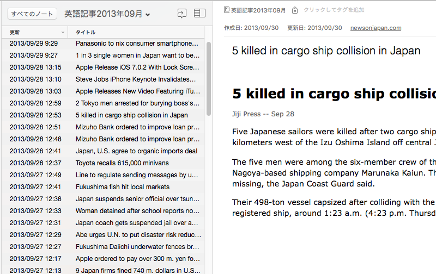Click the share note arrow icon
Viewport: 436px width, 274px height.
tap(182, 13)
